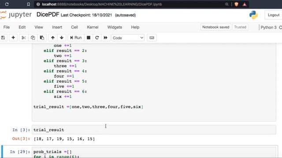The image size is (282, 158).
Task: Click the Logout button
Action: (273, 15)
